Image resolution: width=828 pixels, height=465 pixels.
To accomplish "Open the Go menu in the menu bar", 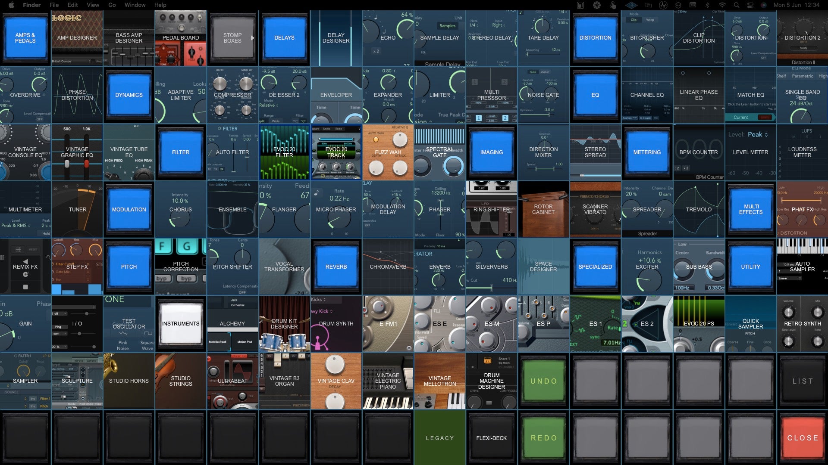I will pyautogui.click(x=112, y=5).
